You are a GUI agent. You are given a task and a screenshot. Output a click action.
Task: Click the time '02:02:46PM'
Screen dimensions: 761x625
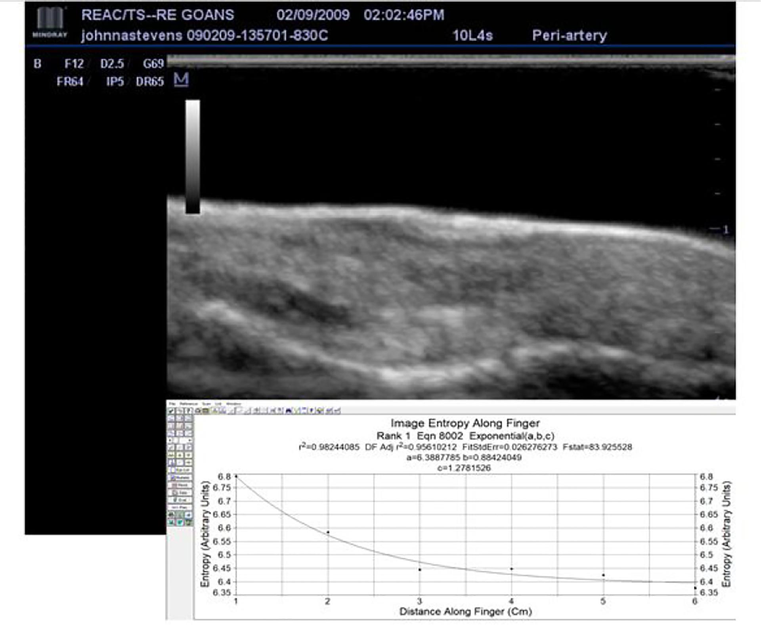404,15
